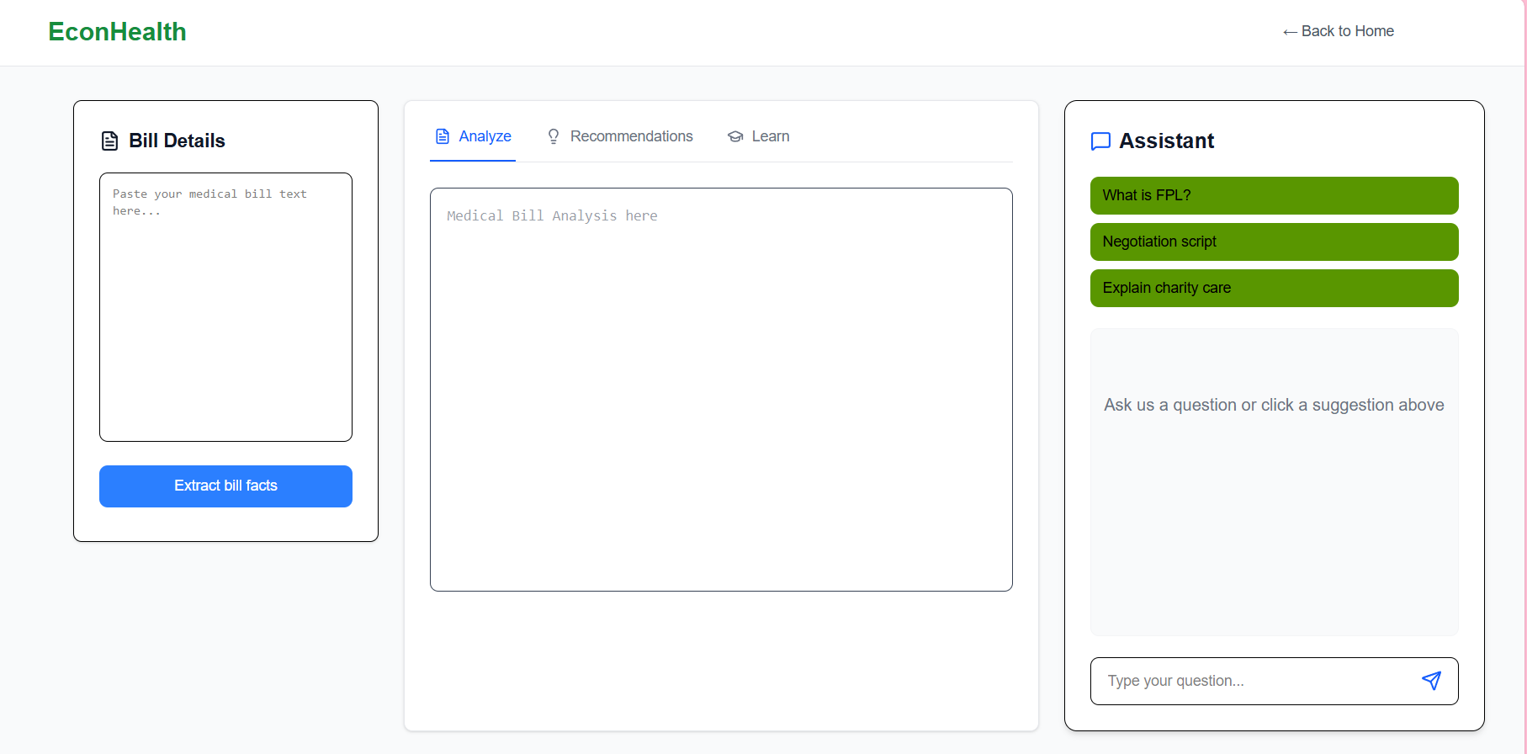Switch to the Analyze tab
This screenshot has height=754, width=1527.
pos(473,136)
